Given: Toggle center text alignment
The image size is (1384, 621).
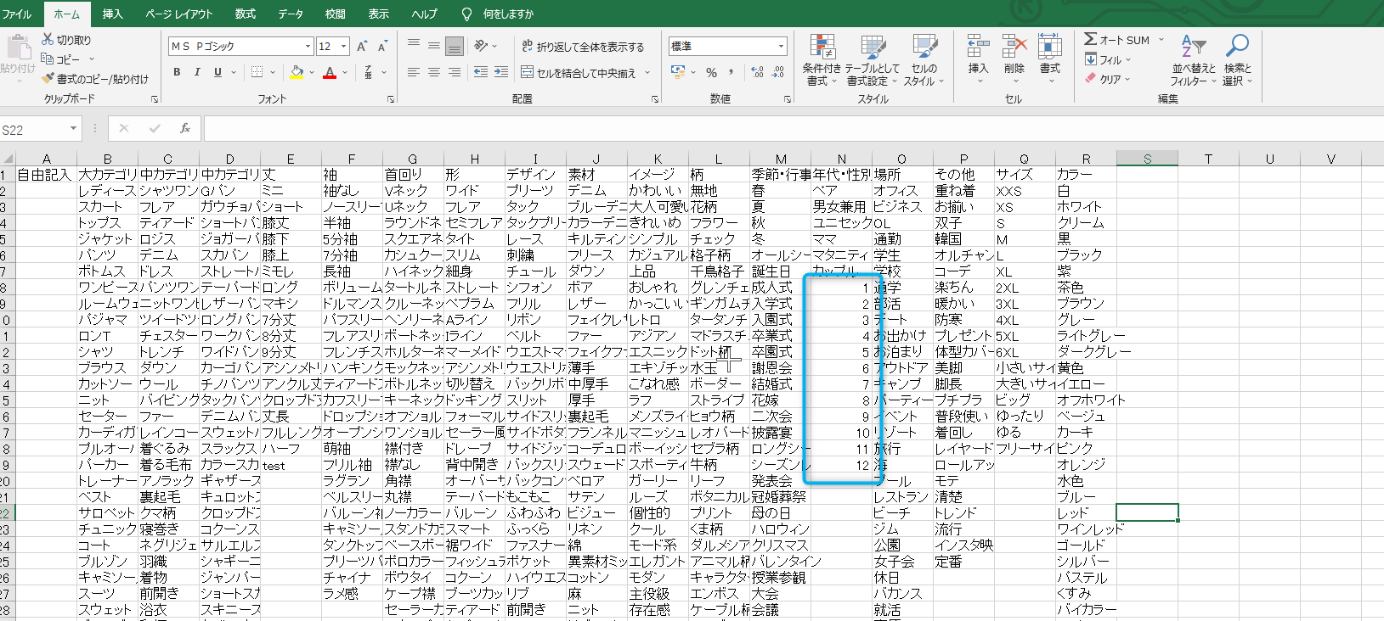Looking at the screenshot, I should [434, 73].
